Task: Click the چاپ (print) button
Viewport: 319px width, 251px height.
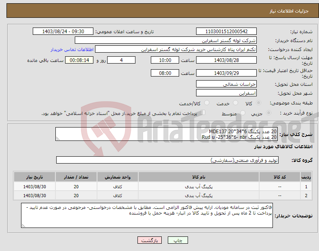Action: point(177,240)
